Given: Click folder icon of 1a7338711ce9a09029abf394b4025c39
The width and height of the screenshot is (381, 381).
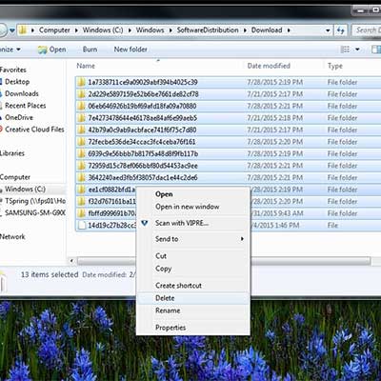Looking at the screenshot, I should 82,82.
